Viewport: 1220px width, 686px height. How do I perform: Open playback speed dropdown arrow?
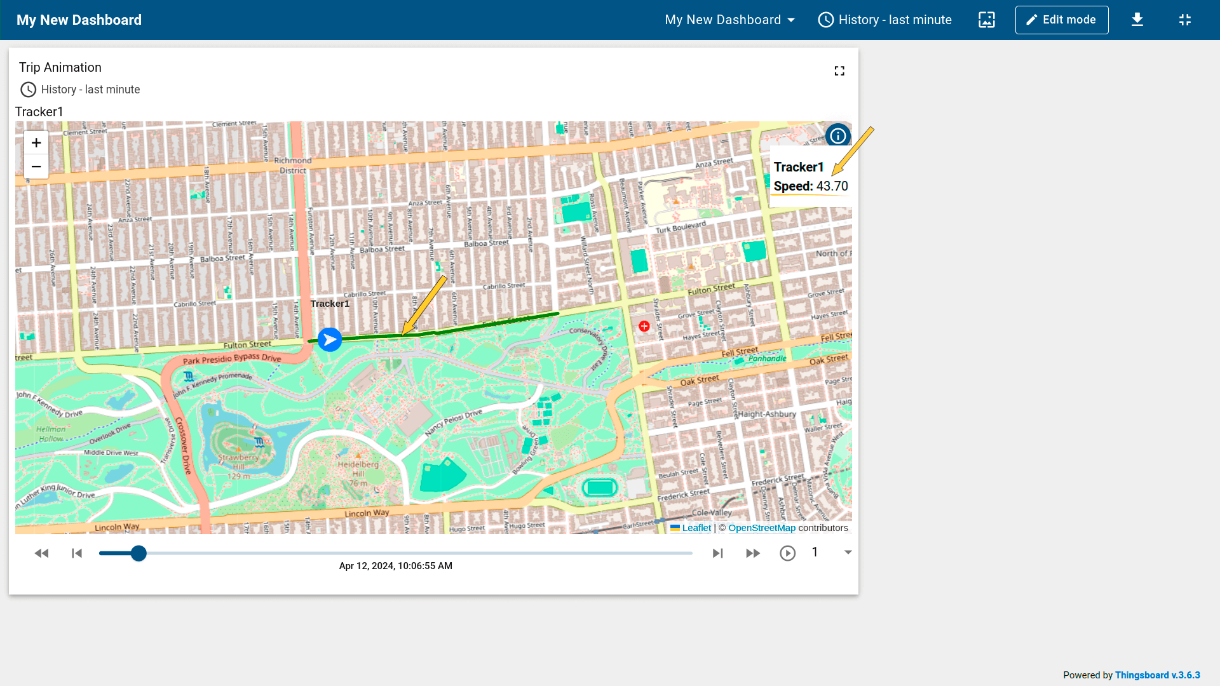tap(848, 552)
